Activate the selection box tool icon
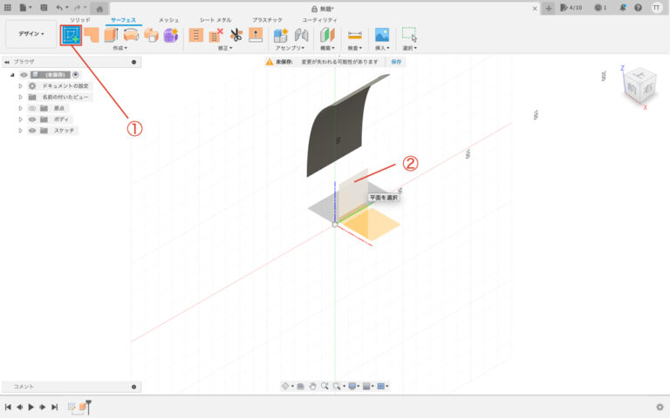This screenshot has width=670, height=418. (408, 35)
